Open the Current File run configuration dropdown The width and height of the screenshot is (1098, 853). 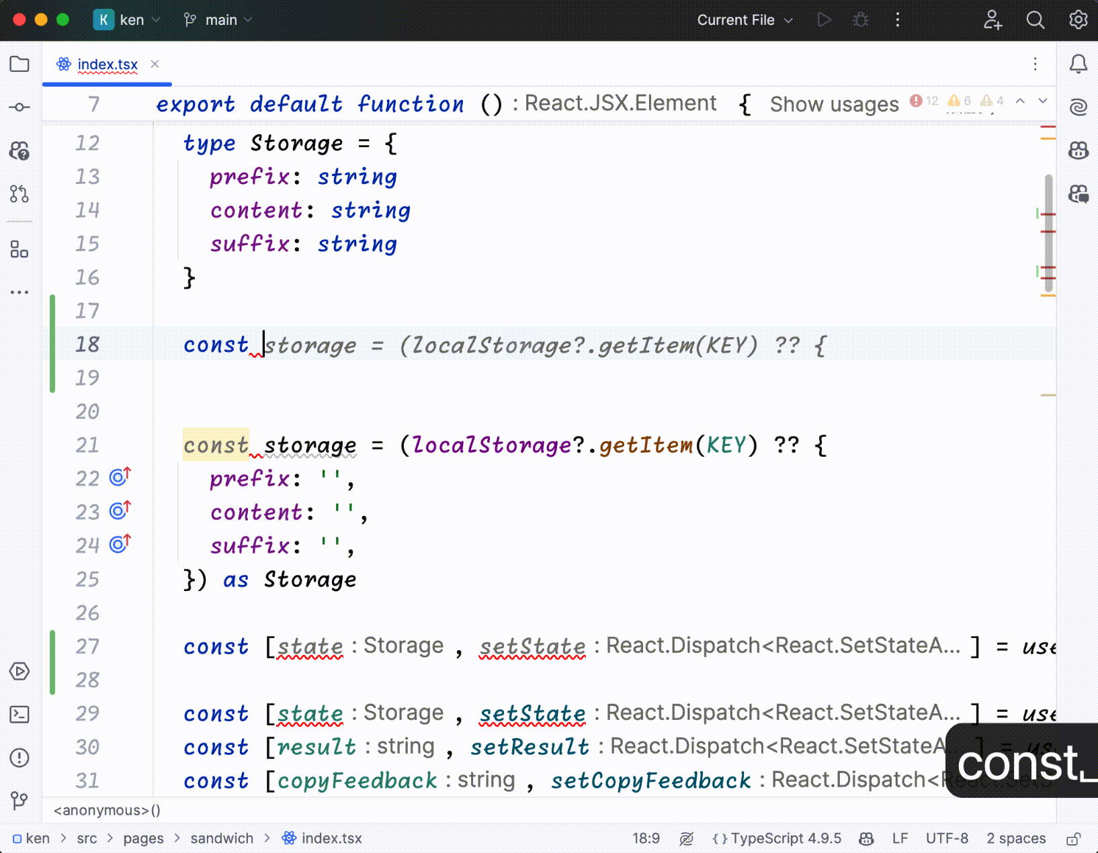745,20
